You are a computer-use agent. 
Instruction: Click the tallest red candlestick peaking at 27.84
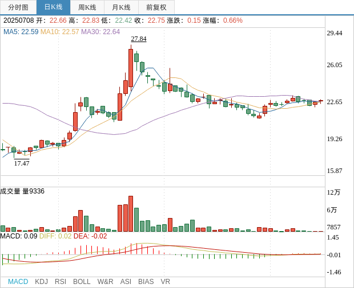pyautogui.click(x=131, y=68)
